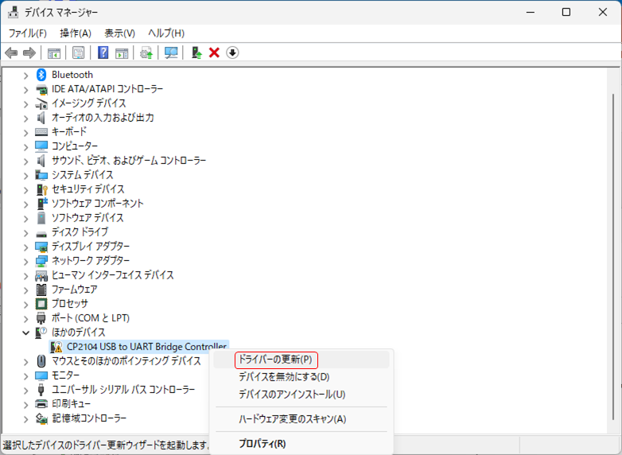Choose デバイスを無効にする(D) from context menu
Image resolution: width=622 pixels, height=455 pixels.
[284, 377]
